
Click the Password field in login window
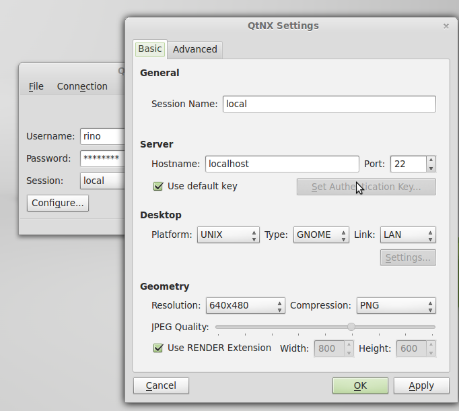[102, 158]
